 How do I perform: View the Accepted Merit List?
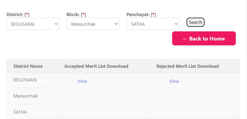click(82, 81)
